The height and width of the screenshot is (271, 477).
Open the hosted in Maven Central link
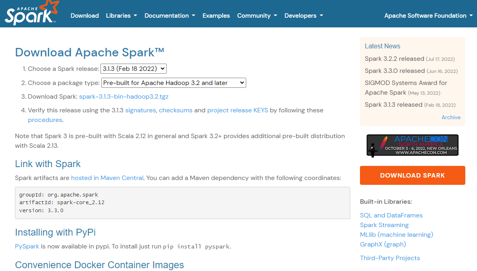(x=107, y=178)
